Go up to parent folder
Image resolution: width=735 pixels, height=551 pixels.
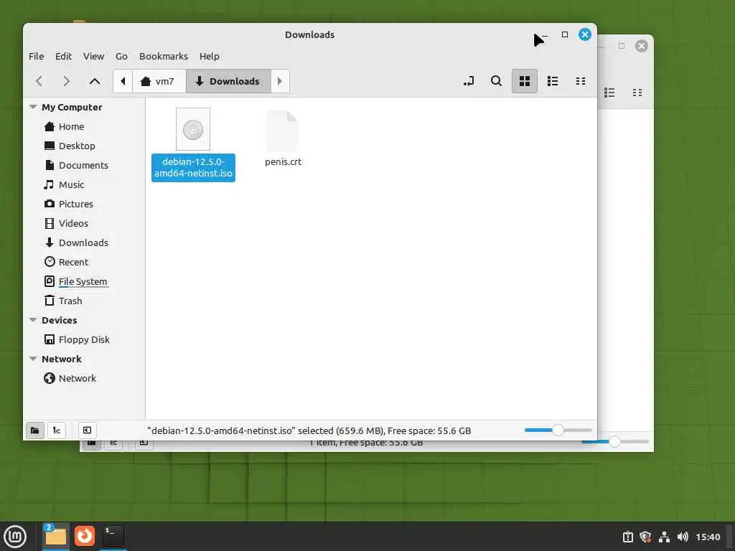pyautogui.click(x=95, y=81)
